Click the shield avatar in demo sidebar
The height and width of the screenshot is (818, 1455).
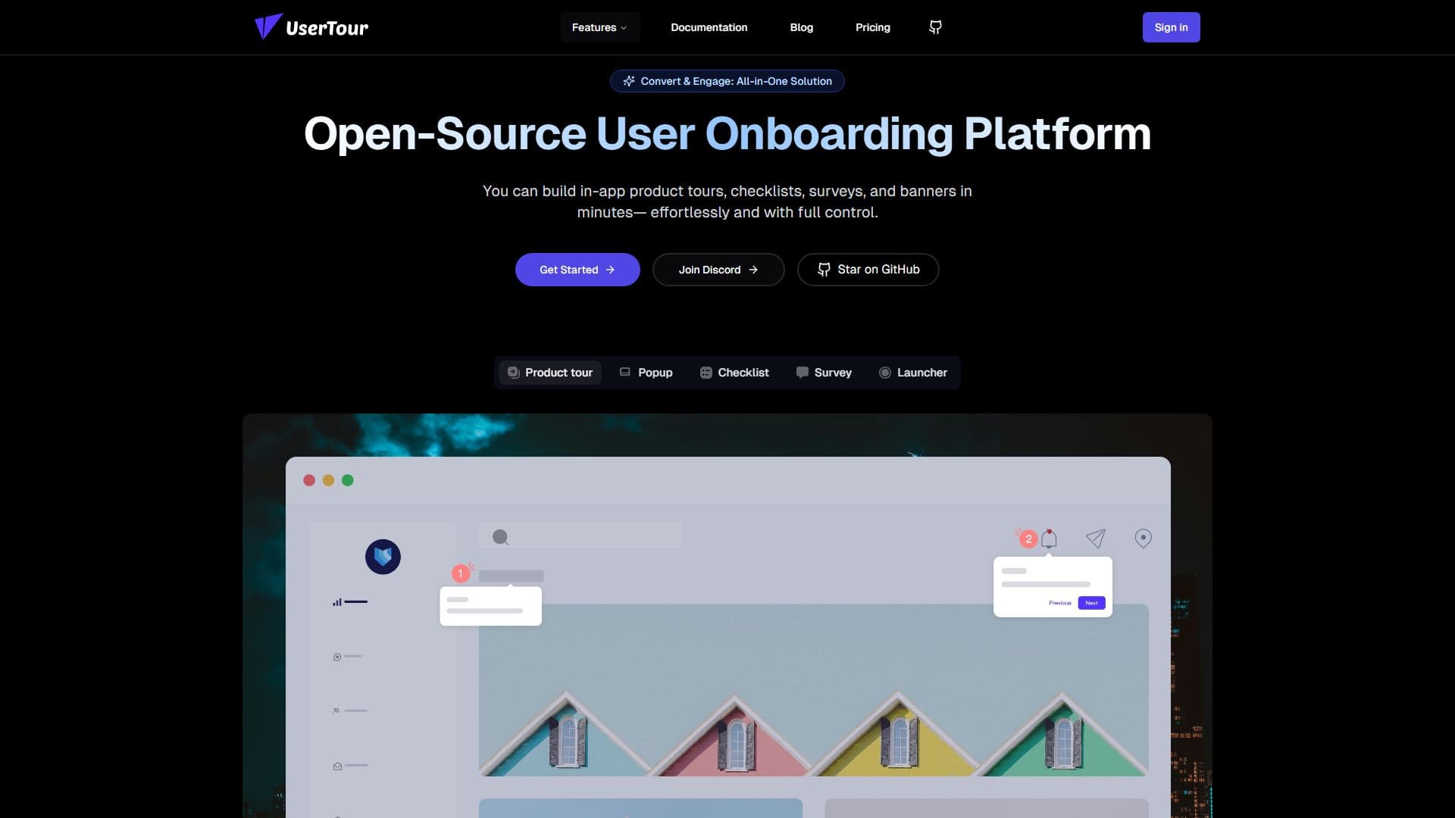(x=383, y=557)
